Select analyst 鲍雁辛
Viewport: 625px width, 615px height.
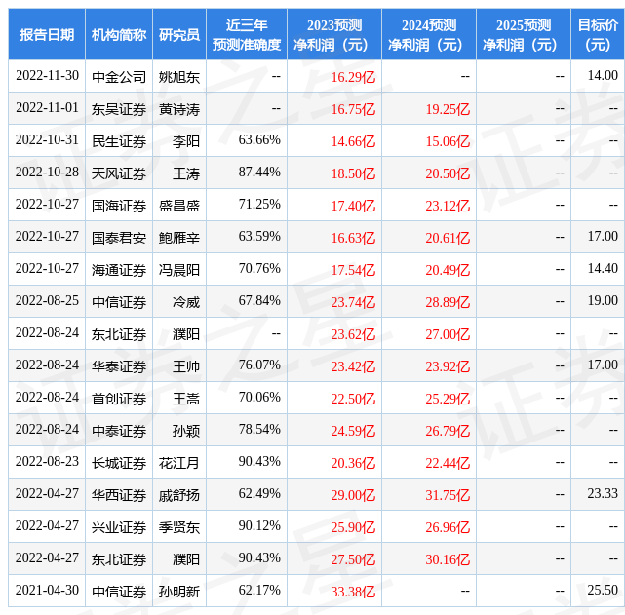pyautogui.click(x=179, y=238)
